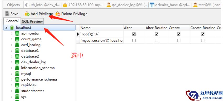
Task: Expand the cwd_boring database node
Action: 12,45
